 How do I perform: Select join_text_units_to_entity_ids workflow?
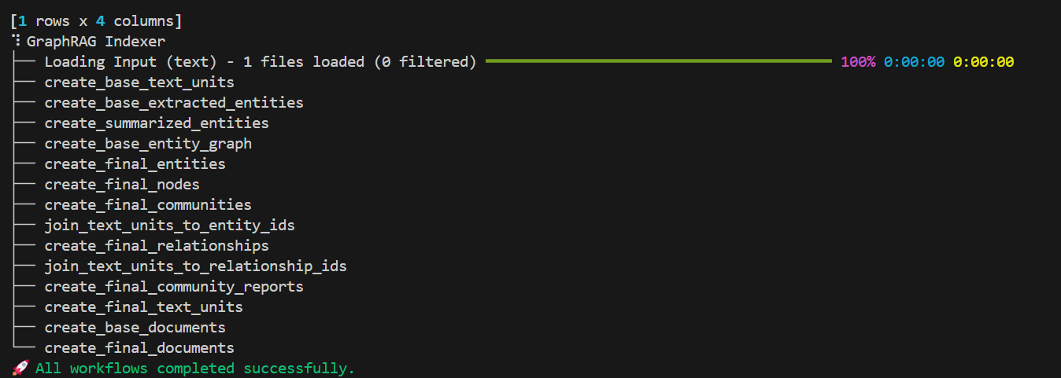click(169, 225)
